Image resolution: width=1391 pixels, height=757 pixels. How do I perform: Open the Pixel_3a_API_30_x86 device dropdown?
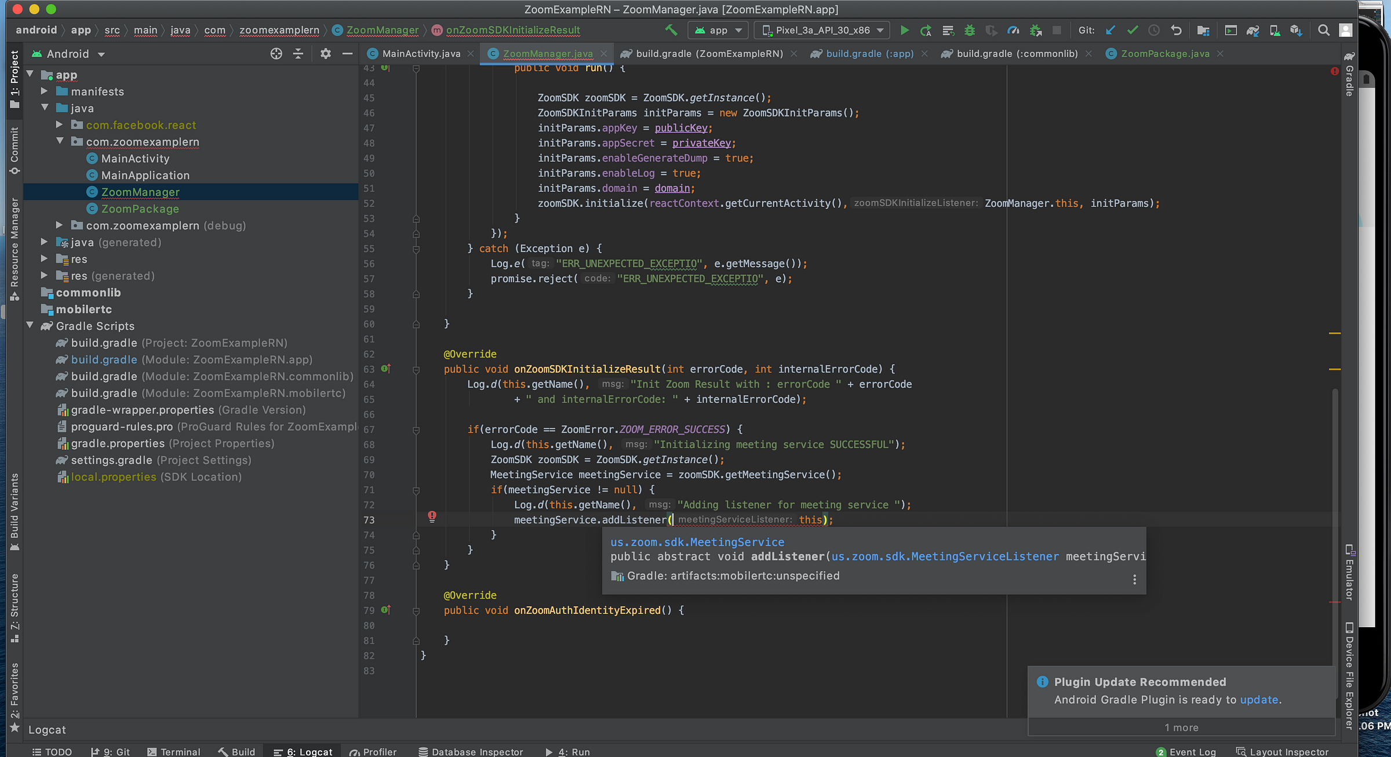(x=823, y=30)
